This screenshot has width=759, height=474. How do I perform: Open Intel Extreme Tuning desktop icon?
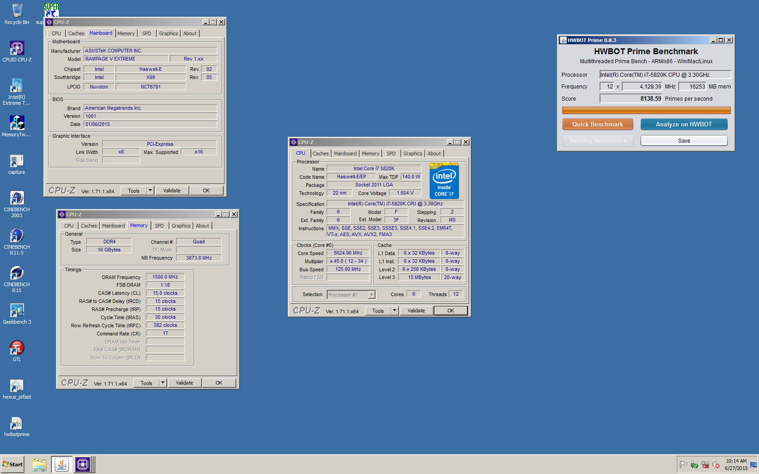tap(17, 92)
